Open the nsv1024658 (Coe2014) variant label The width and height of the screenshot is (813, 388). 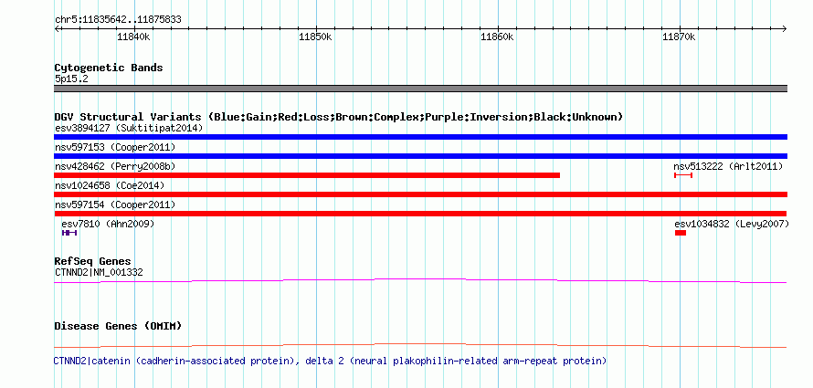click(110, 185)
